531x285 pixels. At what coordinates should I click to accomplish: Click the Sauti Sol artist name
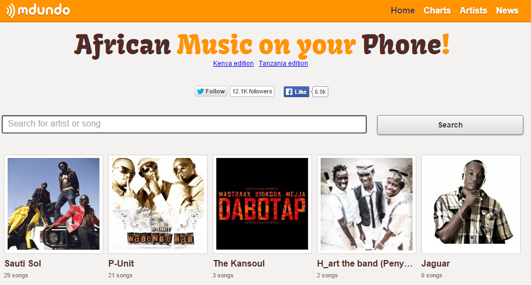[23, 263]
